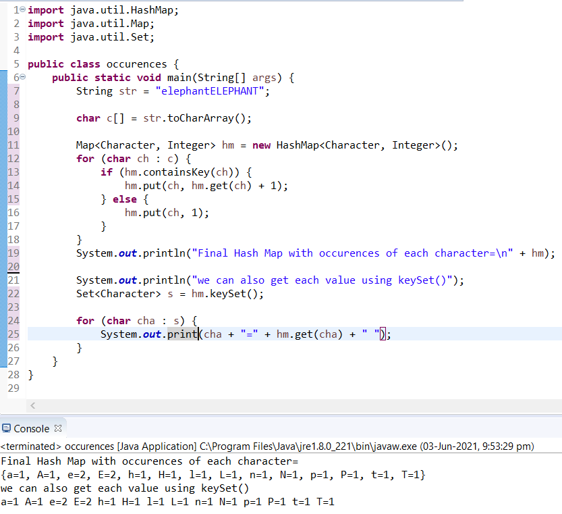The height and width of the screenshot is (514, 562).
Task: Click 'import java.util.Map;' on line 2
Action: 91,24
